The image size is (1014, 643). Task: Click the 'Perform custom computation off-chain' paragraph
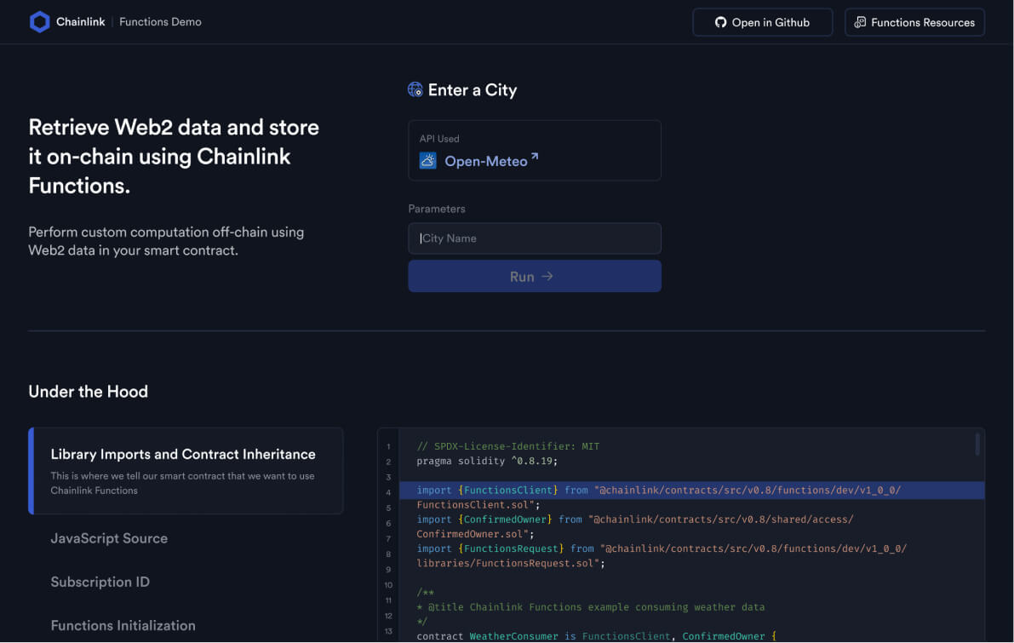(x=166, y=241)
